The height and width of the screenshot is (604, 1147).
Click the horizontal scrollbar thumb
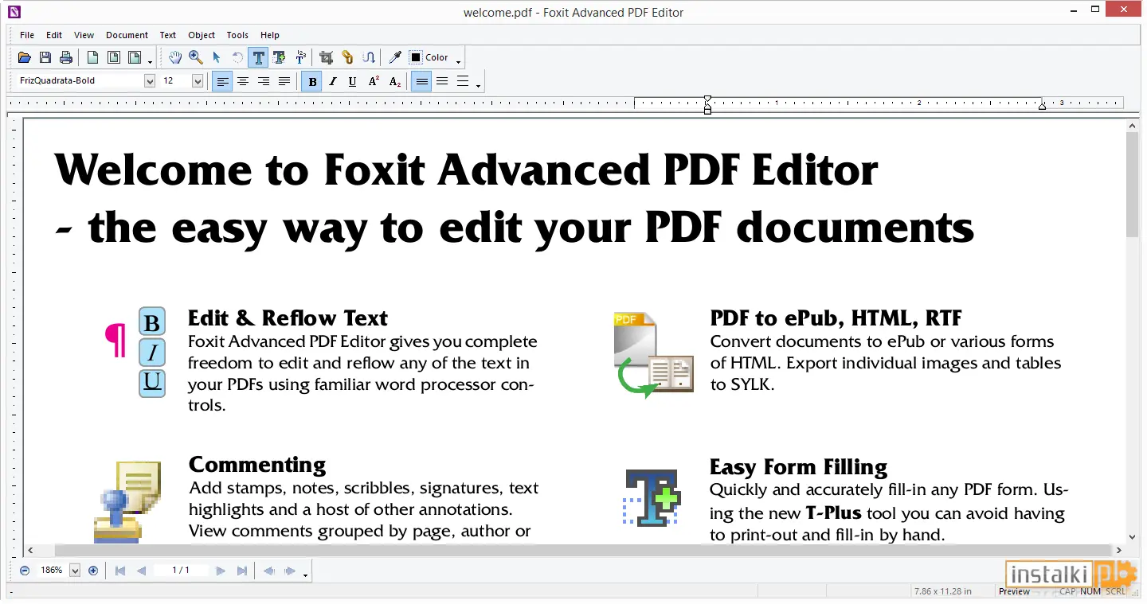click(582, 550)
